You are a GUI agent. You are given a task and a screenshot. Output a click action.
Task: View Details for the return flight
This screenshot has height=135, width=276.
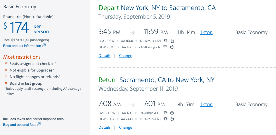click(x=104, y=127)
